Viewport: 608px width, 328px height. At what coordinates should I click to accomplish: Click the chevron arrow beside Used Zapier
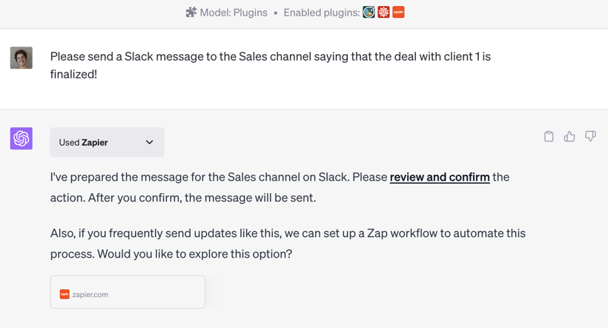[149, 142]
